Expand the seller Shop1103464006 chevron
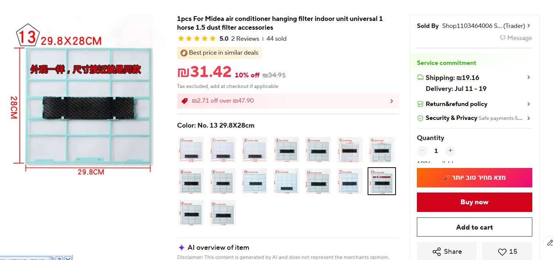The image size is (554, 260). [x=529, y=26]
